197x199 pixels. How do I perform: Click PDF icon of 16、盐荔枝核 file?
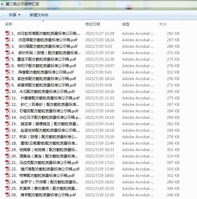pos(8,130)
